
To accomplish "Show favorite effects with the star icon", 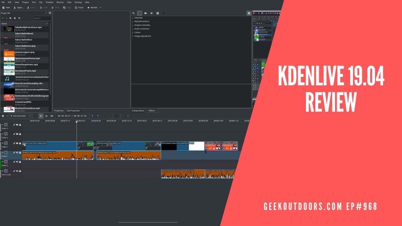I will pos(164,13).
